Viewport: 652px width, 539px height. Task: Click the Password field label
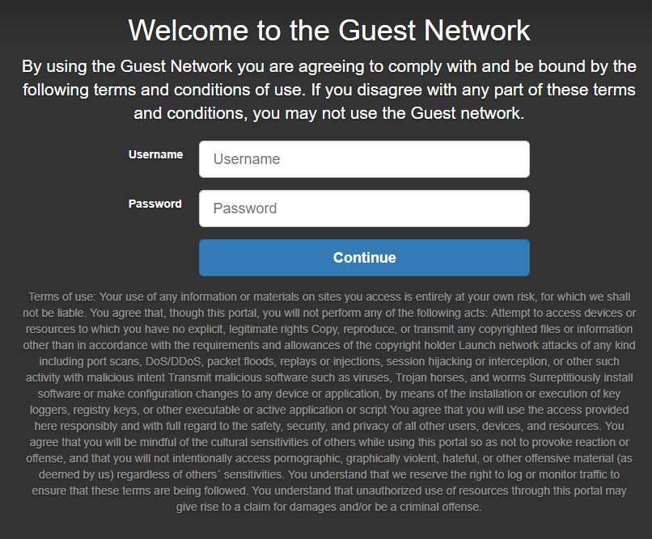click(155, 204)
